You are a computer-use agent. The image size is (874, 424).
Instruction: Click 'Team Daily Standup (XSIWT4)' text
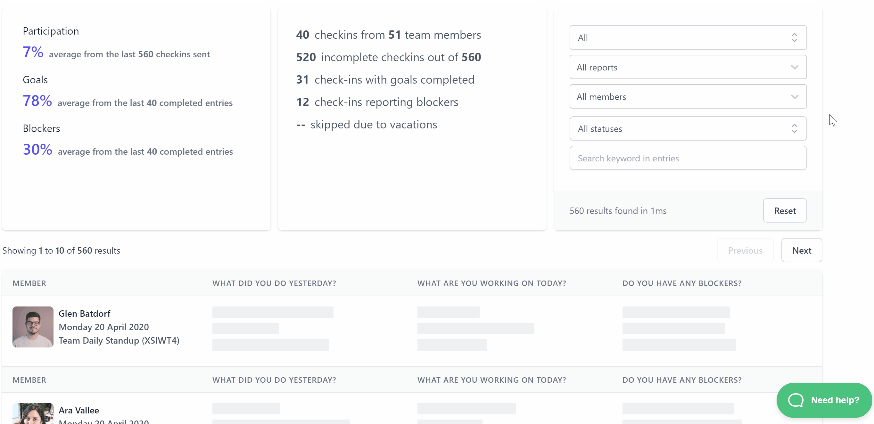[x=119, y=340]
